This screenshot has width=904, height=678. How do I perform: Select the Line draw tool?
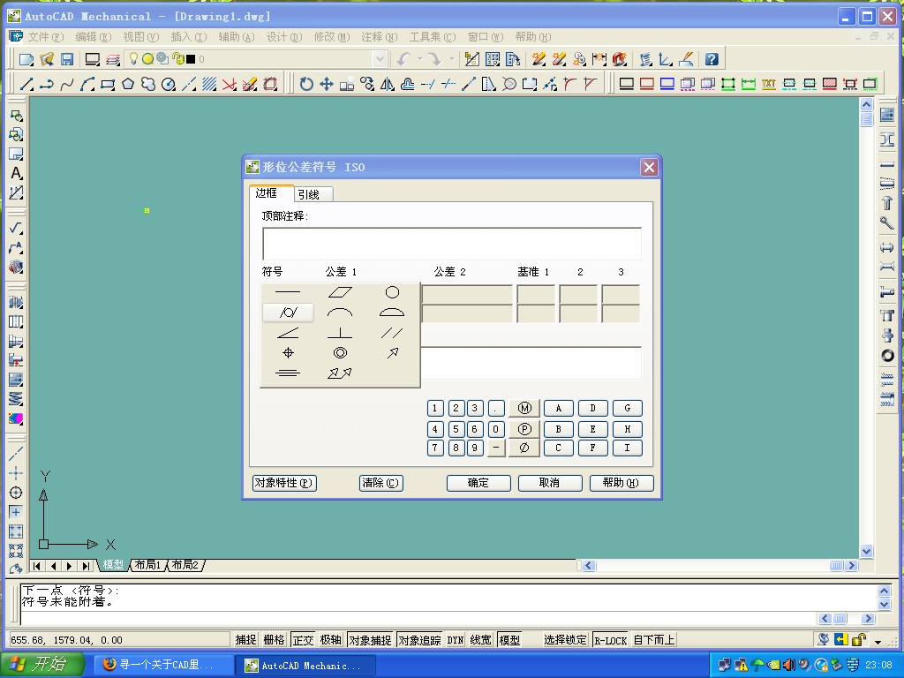[x=26, y=84]
